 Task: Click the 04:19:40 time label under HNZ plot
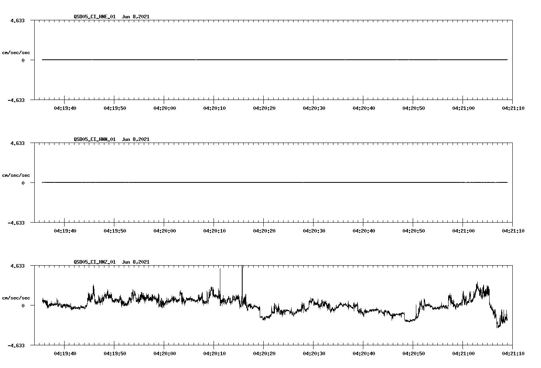click(x=65, y=353)
